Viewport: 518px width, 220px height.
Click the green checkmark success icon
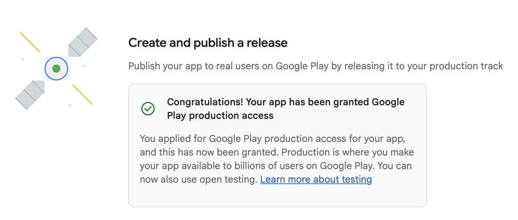click(148, 108)
